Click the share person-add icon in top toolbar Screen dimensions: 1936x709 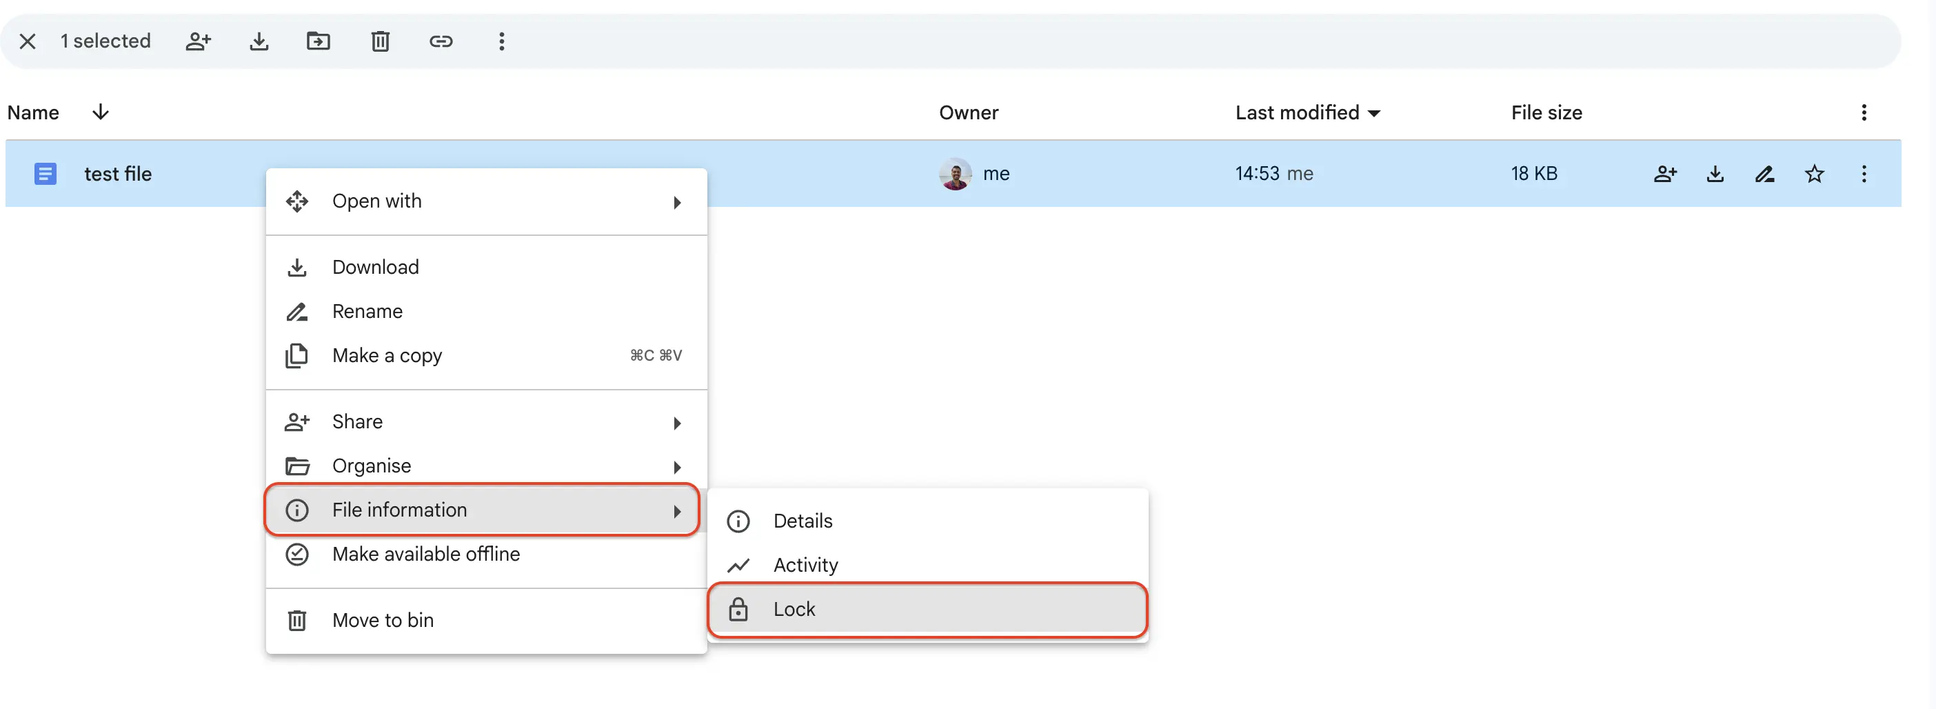point(199,41)
